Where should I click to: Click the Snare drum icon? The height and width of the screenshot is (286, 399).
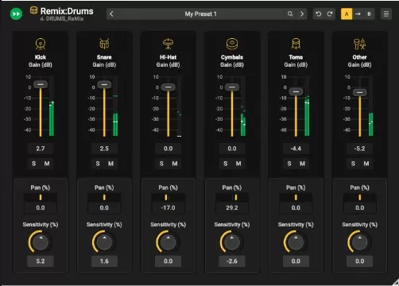[104, 44]
